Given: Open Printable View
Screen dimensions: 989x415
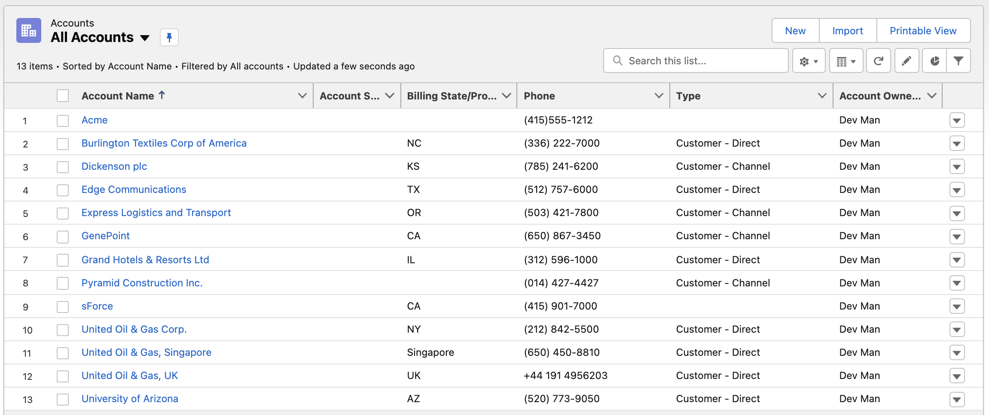Looking at the screenshot, I should [923, 30].
